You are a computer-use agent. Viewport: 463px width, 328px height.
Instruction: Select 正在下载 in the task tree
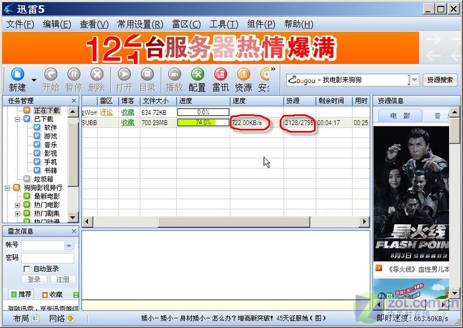coord(47,110)
